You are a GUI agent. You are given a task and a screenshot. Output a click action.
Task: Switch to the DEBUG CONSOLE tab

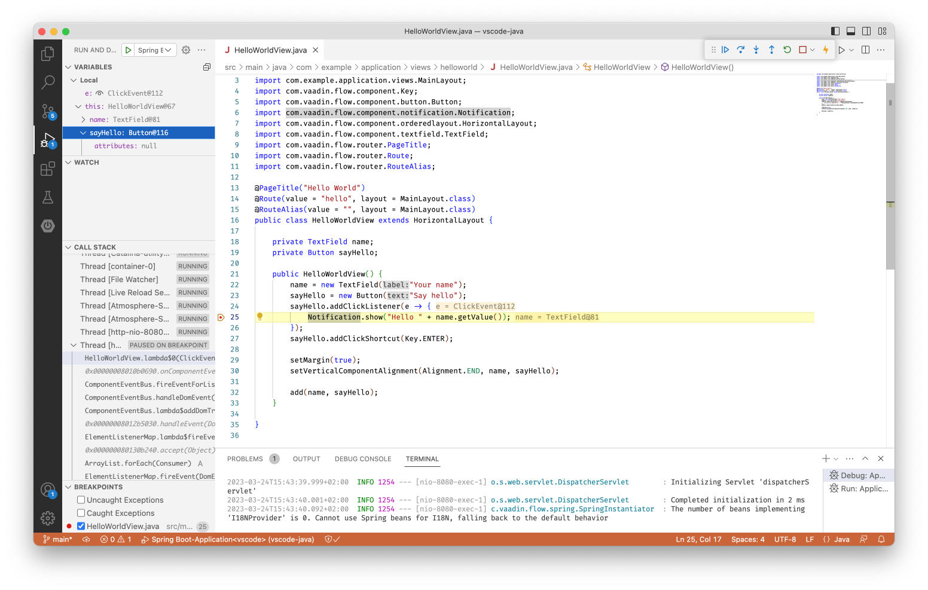coord(362,458)
